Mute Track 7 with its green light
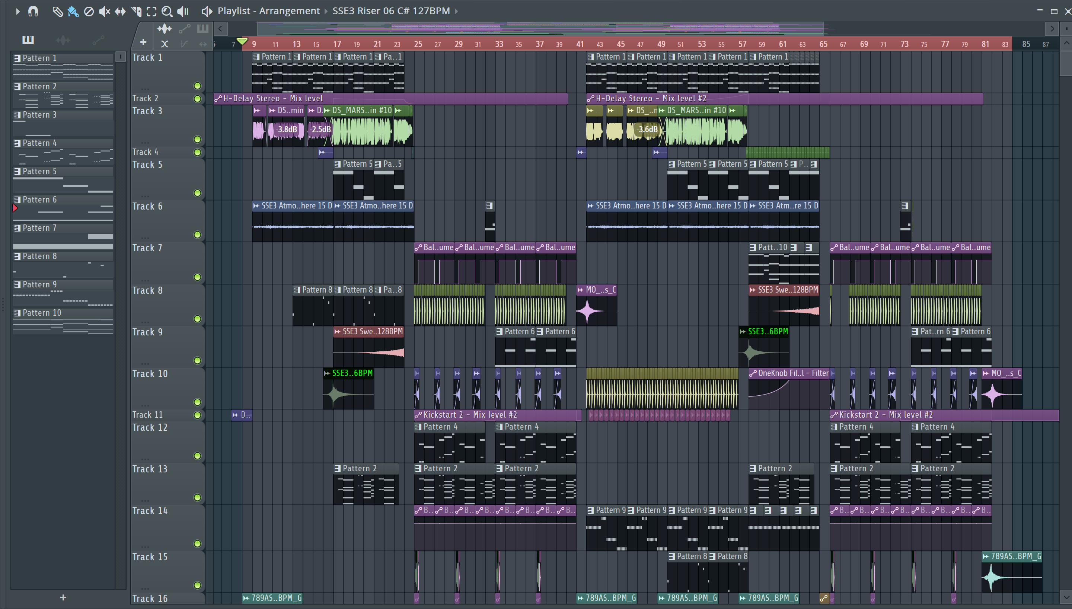The height and width of the screenshot is (609, 1072). pos(197,277)
